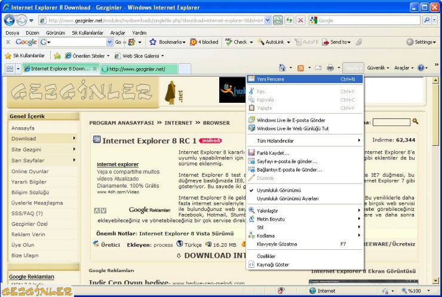Viewport: 442px width, 297px height.
Task: Click AutoLink on Google toolbar
Action: click(x=275, y=42)
